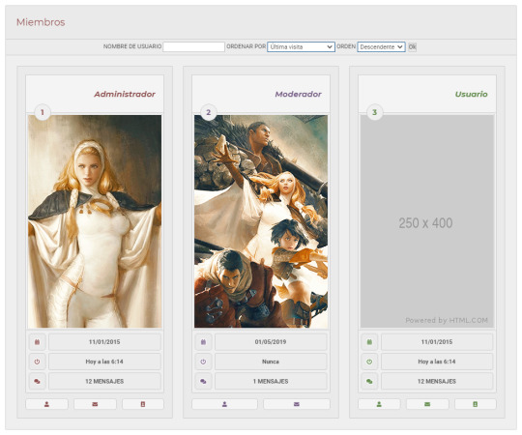
Task: Click the Administrador contact book icon
Action: click(143, 404)
